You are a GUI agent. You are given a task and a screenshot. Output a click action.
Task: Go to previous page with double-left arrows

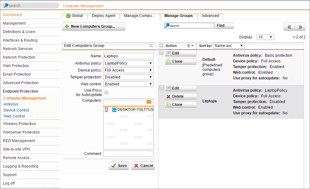tap(289, 27)
